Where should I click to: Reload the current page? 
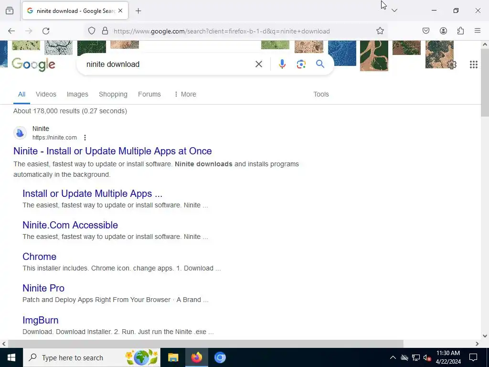(x=46, y=31)
